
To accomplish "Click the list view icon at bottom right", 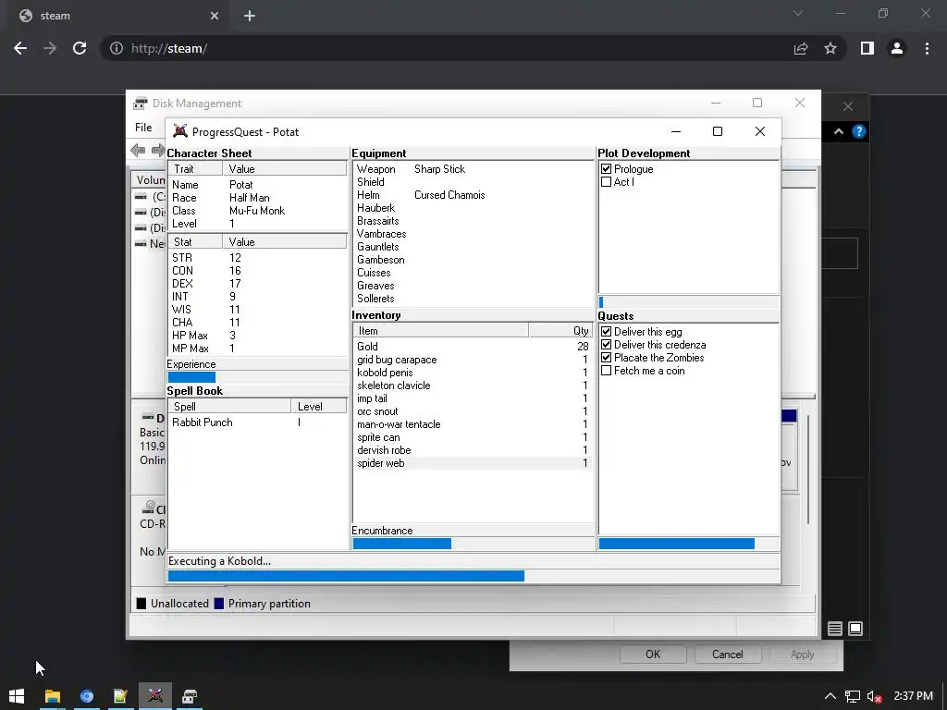I will pos(835,629).
